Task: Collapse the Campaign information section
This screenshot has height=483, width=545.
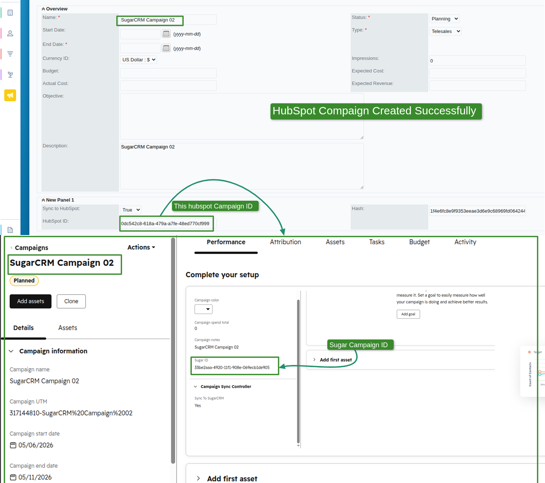Action: (11, 351)
